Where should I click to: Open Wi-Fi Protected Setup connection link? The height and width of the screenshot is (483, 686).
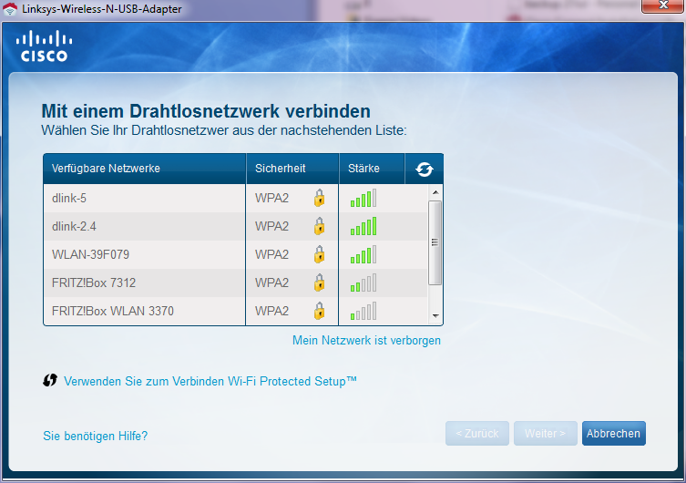point(210,381)
